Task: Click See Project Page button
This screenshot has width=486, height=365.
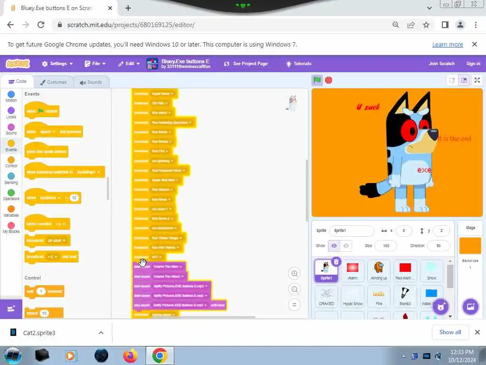Action: (x=246, y=64)
